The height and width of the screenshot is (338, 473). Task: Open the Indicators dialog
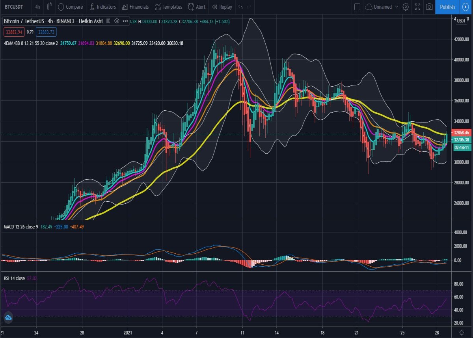tap(102, 7)
